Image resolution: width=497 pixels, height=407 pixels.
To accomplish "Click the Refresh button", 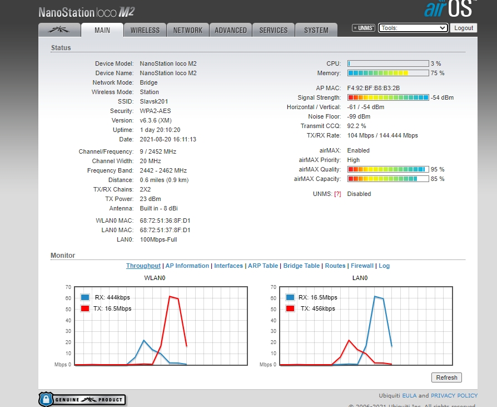I will 446,377.
